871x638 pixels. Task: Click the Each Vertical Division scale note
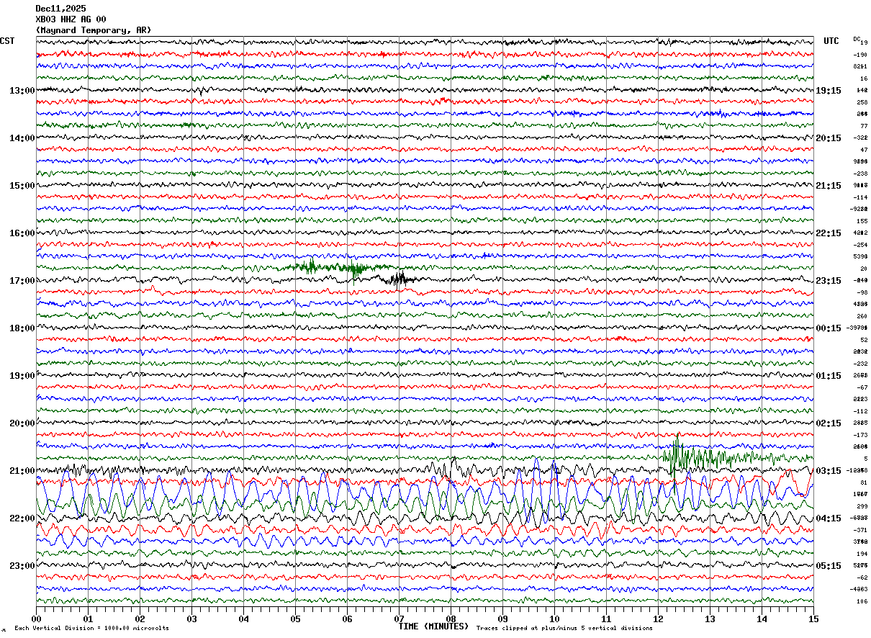91,629
